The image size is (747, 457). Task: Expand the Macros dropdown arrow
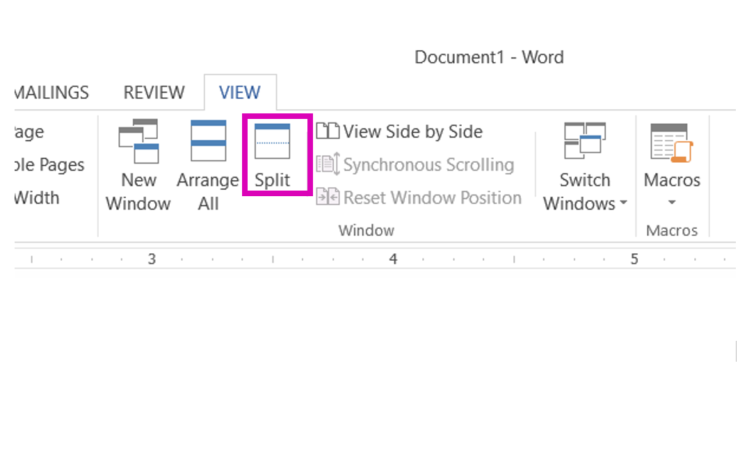point(672,202)
